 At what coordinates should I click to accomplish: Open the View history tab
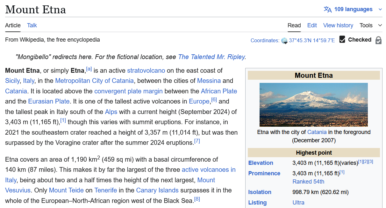[338, 25]
